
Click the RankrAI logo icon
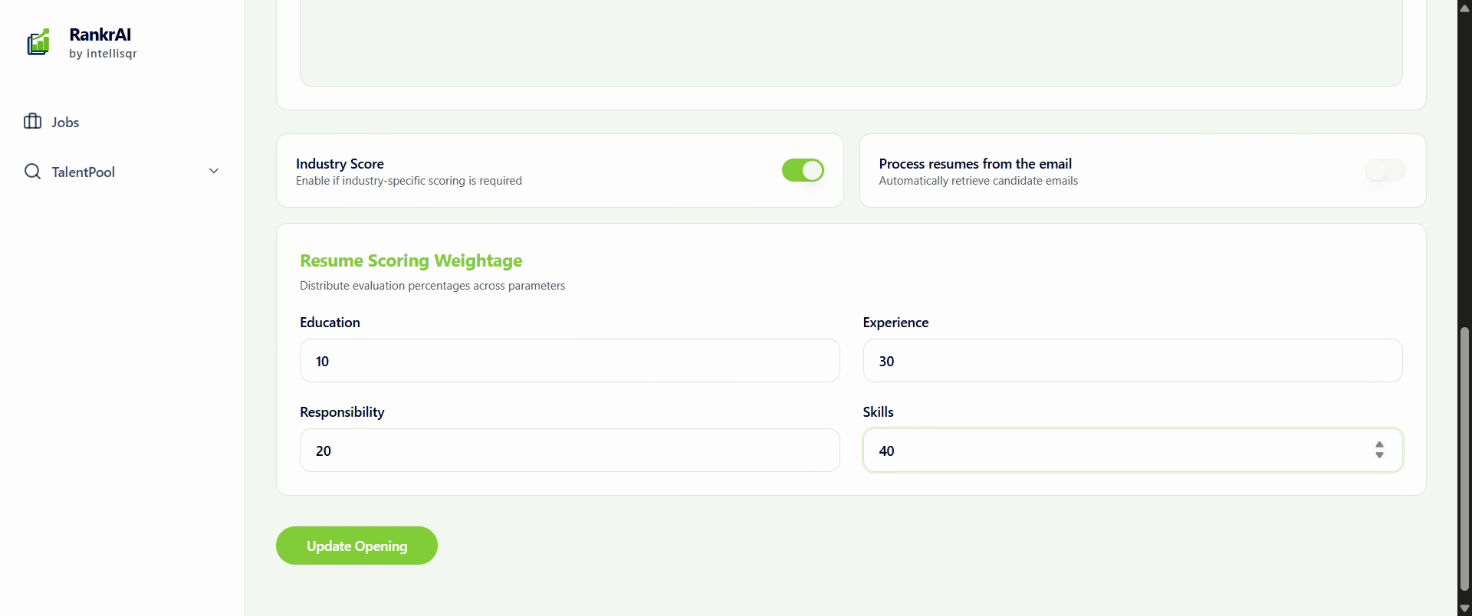click(x=38, y=43)
